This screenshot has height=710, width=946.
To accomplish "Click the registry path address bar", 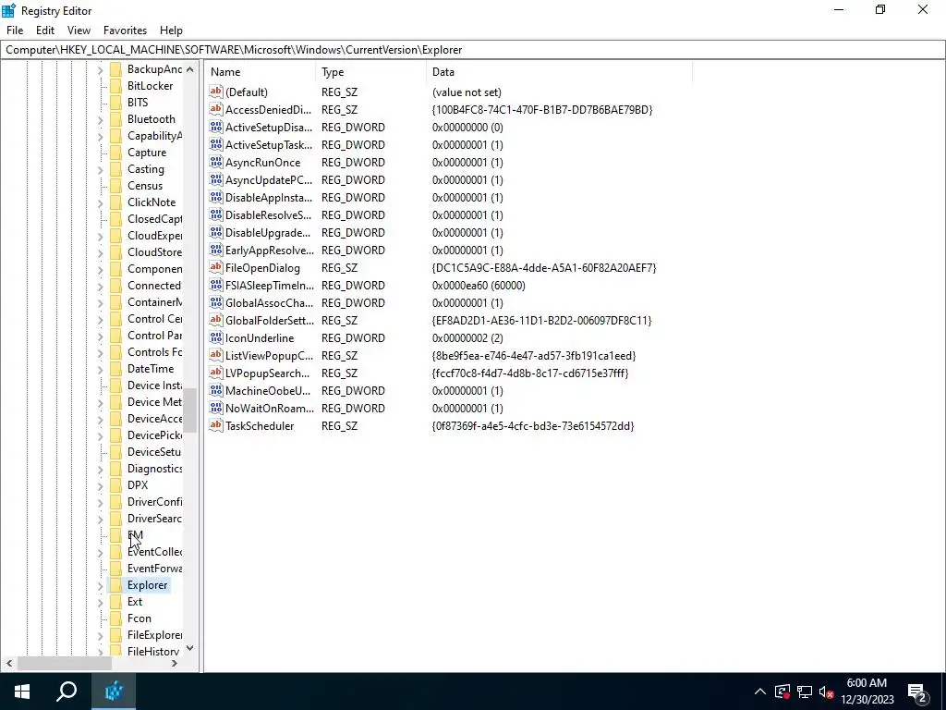I will point(472,50).
